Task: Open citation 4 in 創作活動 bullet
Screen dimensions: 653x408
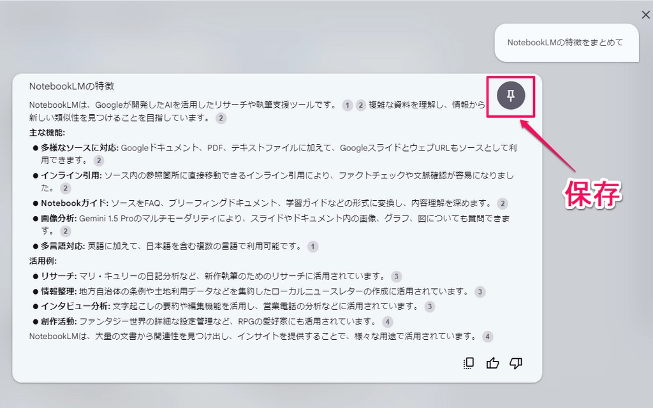Action: coord(388,322)
